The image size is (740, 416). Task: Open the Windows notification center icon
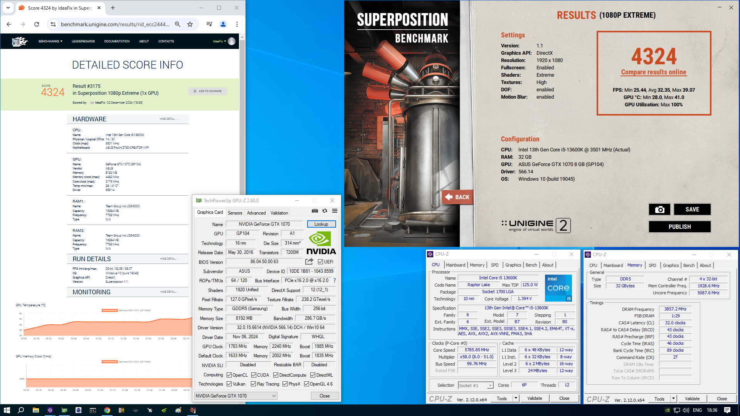point(727,410)
